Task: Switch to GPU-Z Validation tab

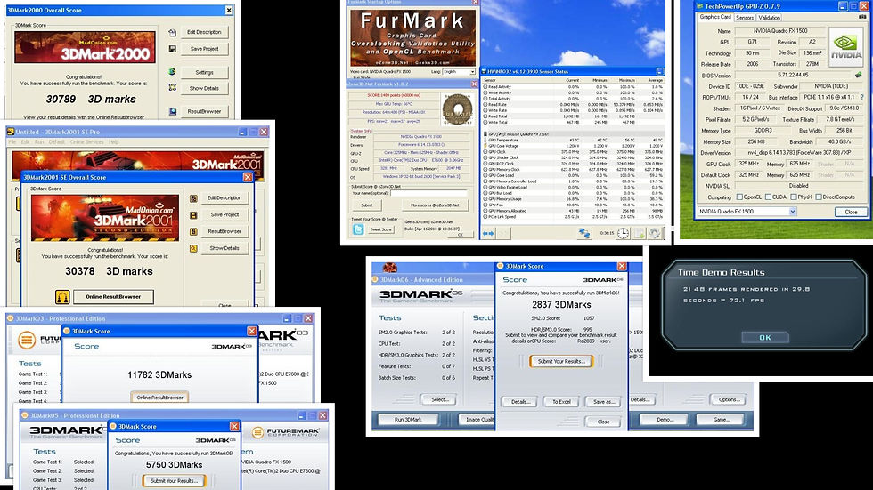Action: tap(769, 18)
